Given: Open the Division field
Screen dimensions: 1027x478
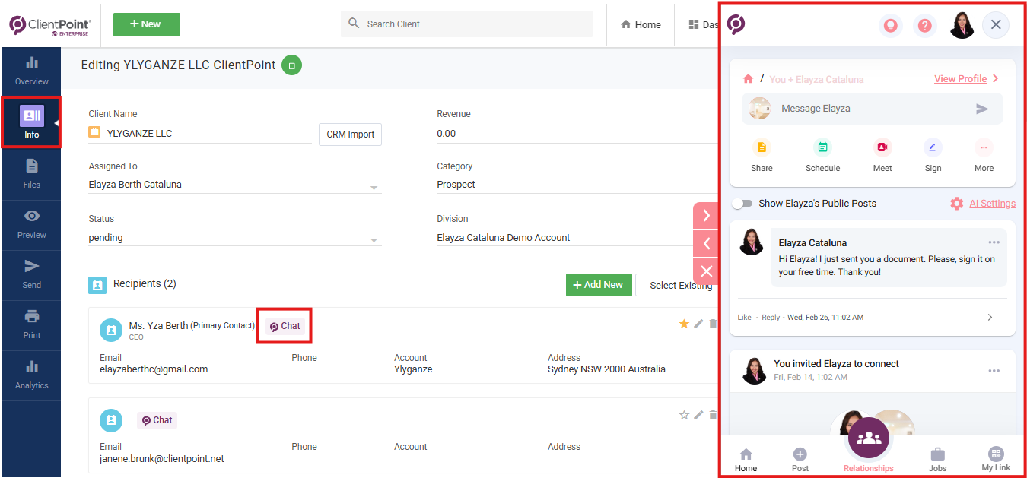Looking at the screenshot, I should pyautogui.click(x=577, y=238).
